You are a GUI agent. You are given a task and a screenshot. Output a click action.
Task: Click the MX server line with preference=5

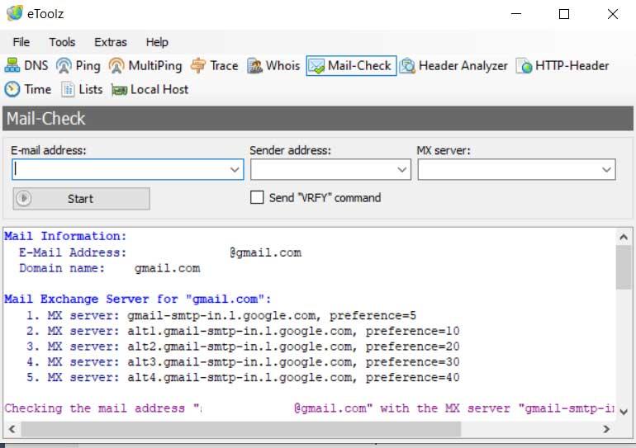pos(221,315)
